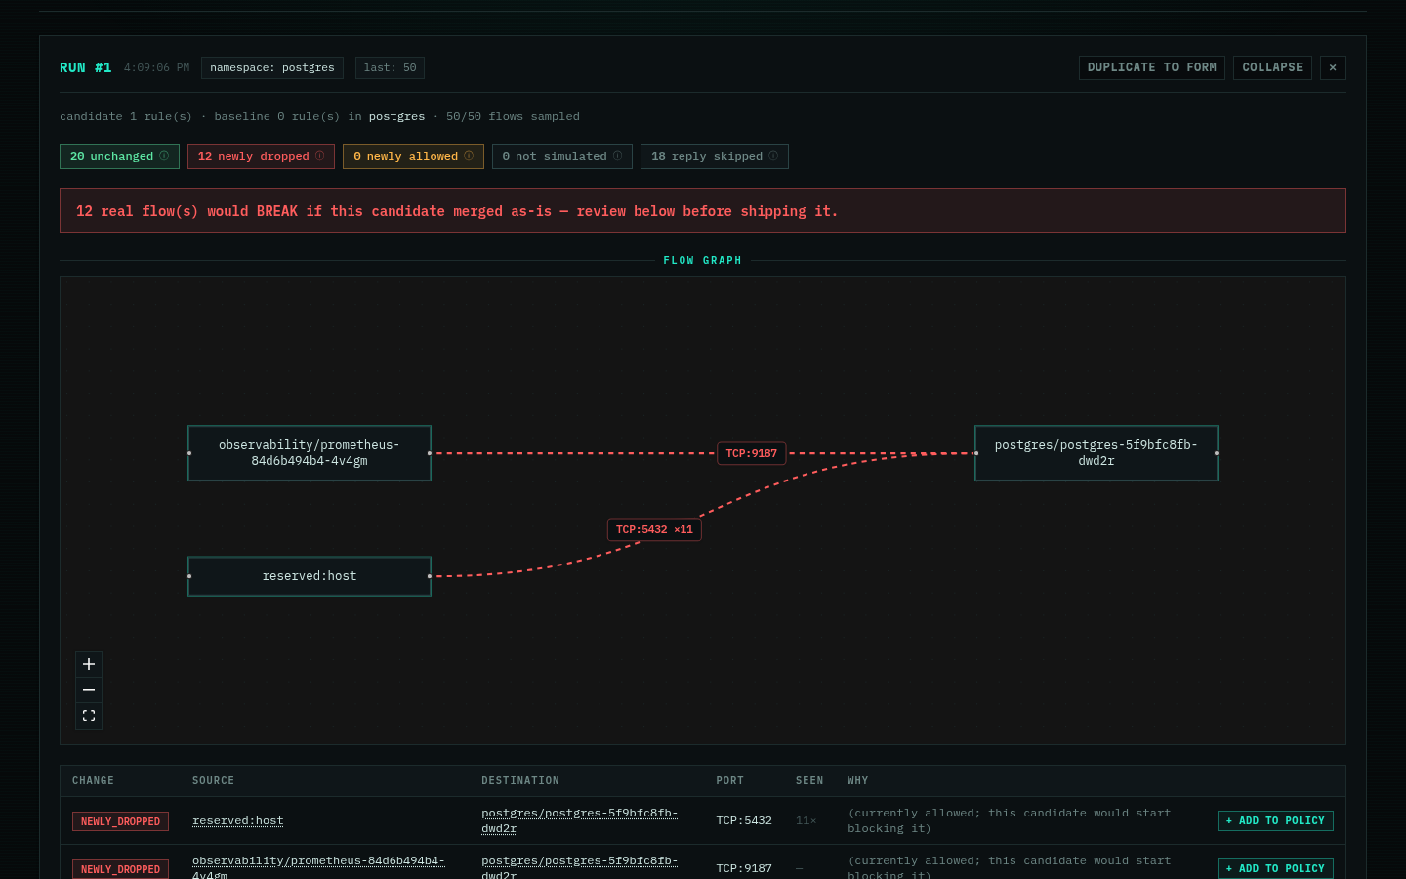Select the postgres/postgres-5f9bfc8fb-dwd2r graph node
This screenshot has width=1406, height=879.
(x=1096, y=453)
